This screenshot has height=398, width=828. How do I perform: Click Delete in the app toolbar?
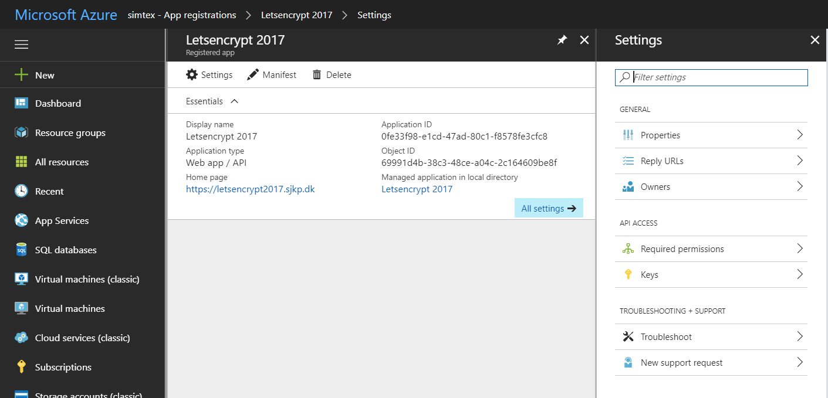332,75
